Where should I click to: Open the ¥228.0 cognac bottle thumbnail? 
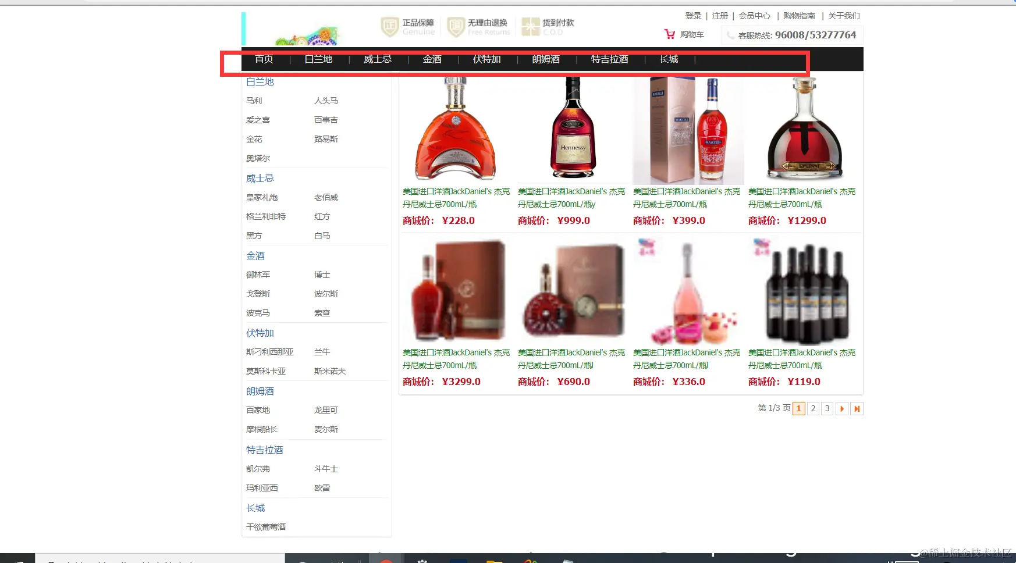click(x=456, y=130)
